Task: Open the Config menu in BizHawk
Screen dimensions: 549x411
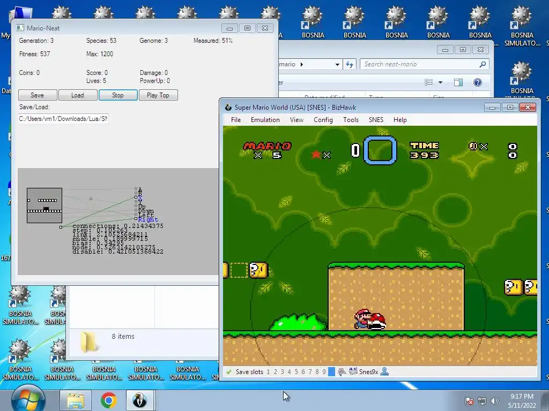Action: click(323, 120)
